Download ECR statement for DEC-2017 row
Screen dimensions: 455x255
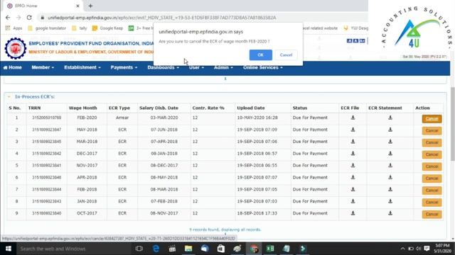click(x=390, y=154)
